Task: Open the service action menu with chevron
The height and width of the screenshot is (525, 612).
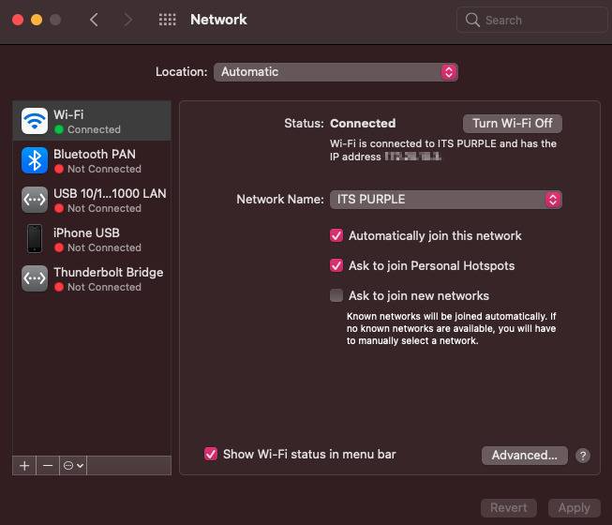Action: 72,465
